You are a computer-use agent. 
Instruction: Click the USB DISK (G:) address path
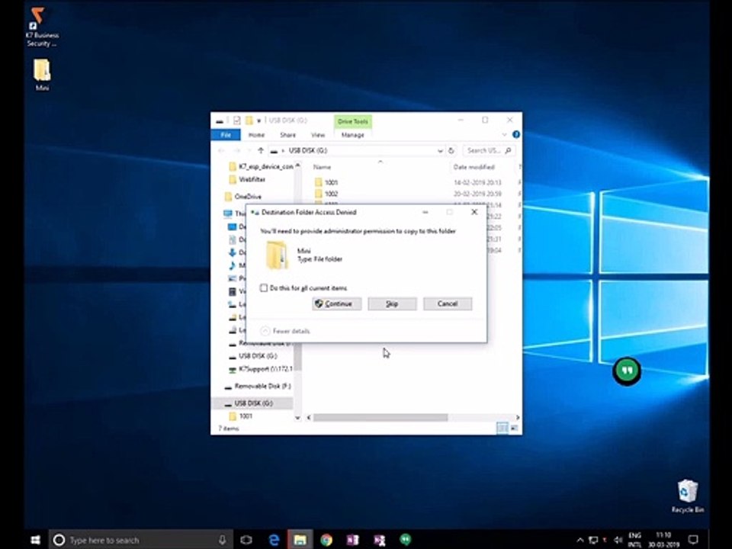coord(308,150)
